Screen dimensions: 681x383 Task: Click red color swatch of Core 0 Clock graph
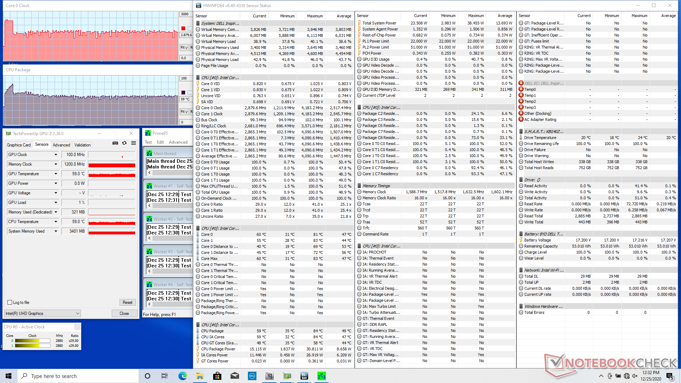pyautogui.click(x=183, y=28)
